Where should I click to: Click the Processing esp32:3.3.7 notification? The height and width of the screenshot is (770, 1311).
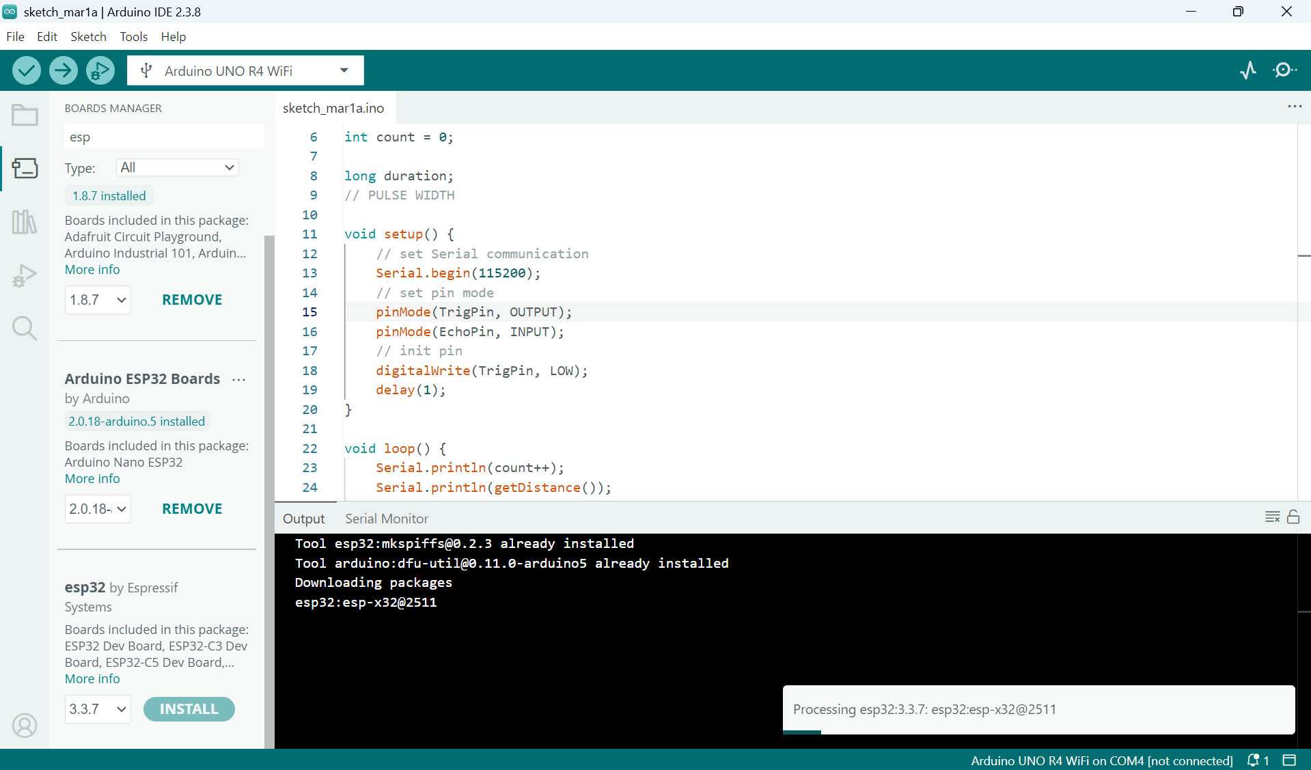point(1038,709)
